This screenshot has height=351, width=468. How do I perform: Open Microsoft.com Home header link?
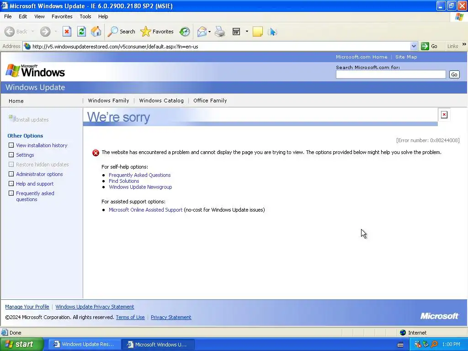pyautogui.click(x=362, y=57)
